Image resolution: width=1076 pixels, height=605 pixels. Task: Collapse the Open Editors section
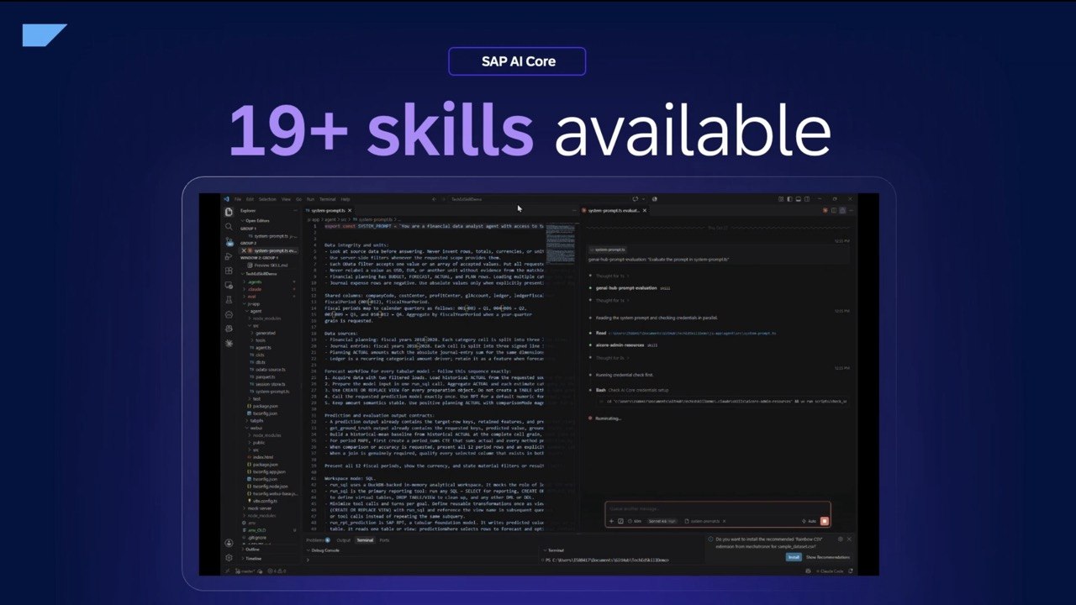click(257, 220)
